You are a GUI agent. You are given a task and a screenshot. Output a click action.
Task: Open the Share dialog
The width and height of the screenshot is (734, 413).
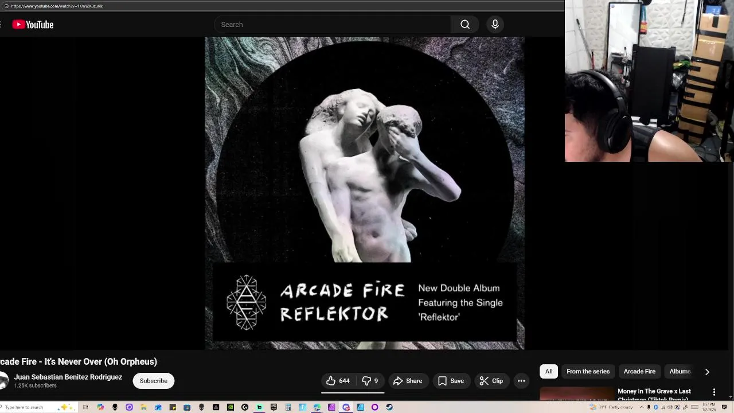coord(408,381)
